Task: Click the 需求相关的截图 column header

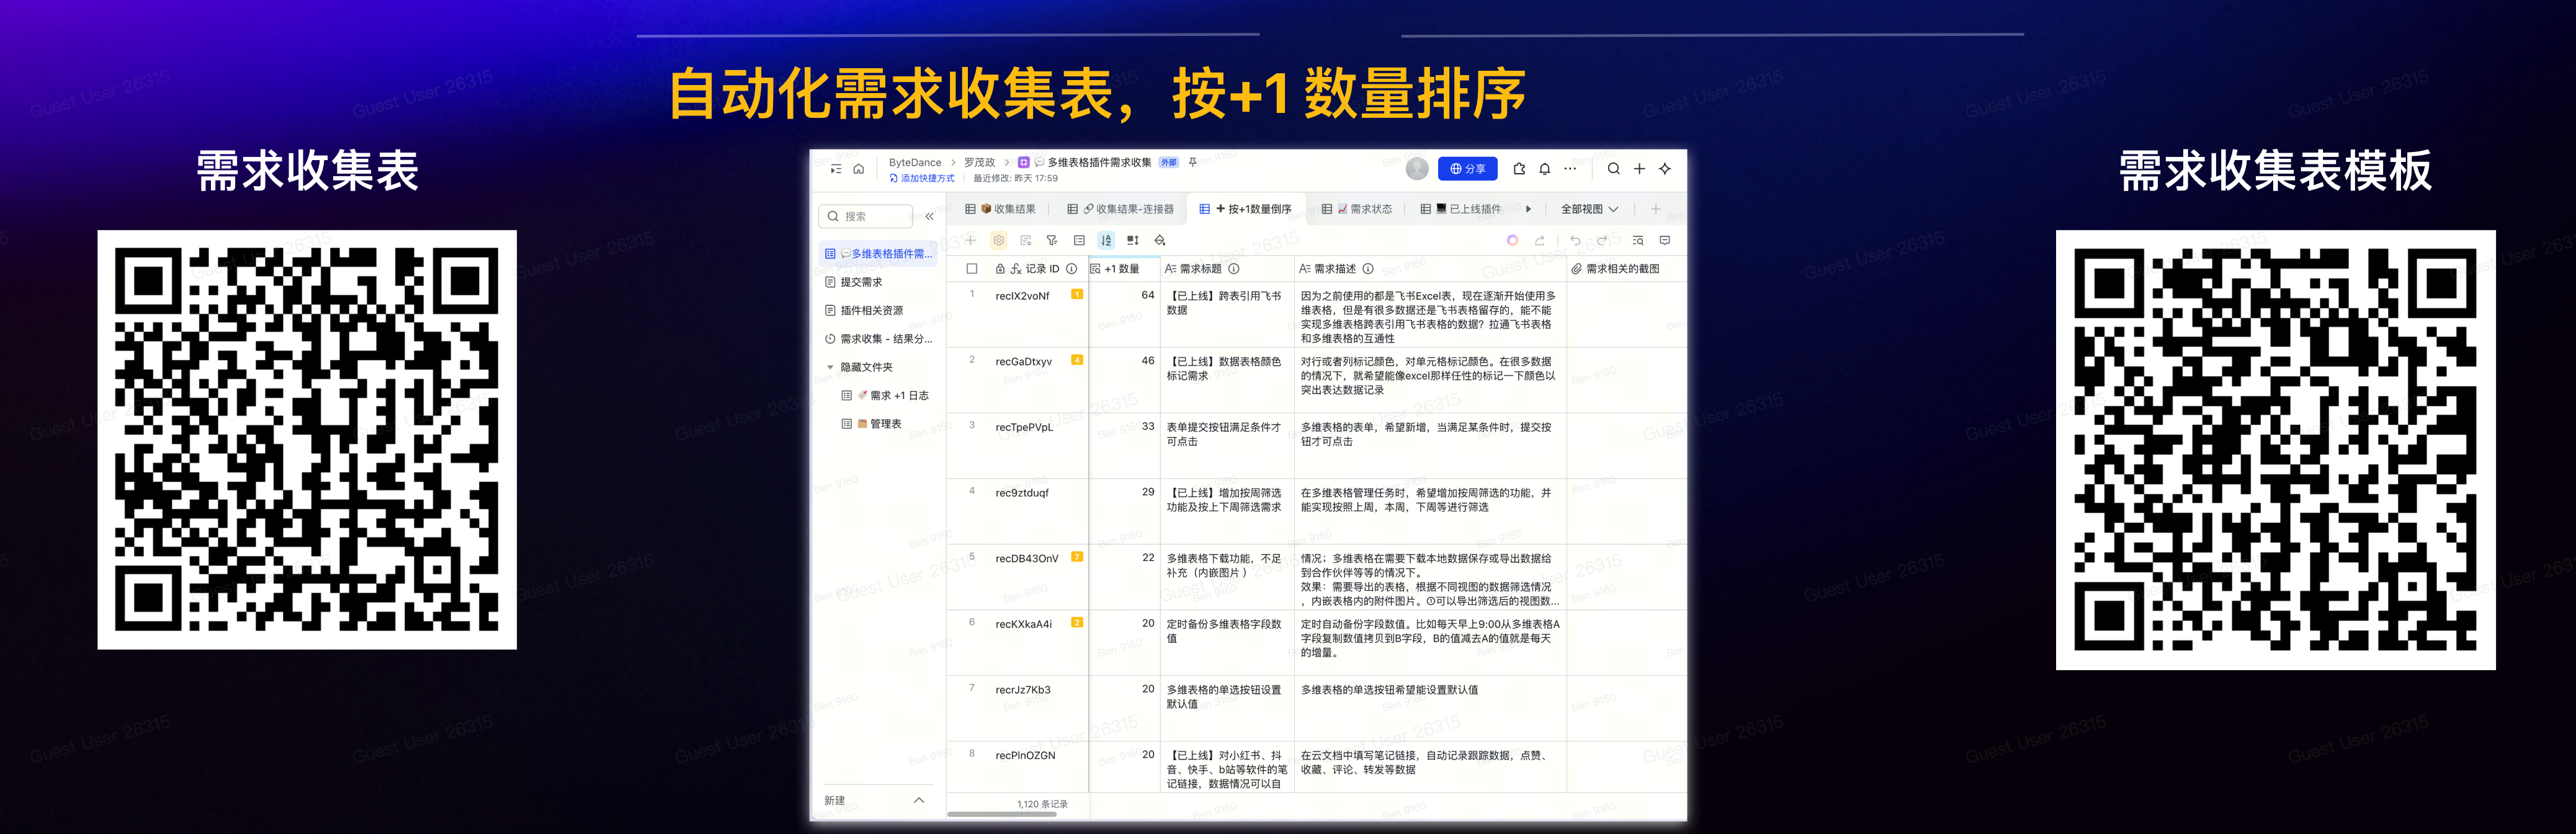Action: pos(1626,269)
